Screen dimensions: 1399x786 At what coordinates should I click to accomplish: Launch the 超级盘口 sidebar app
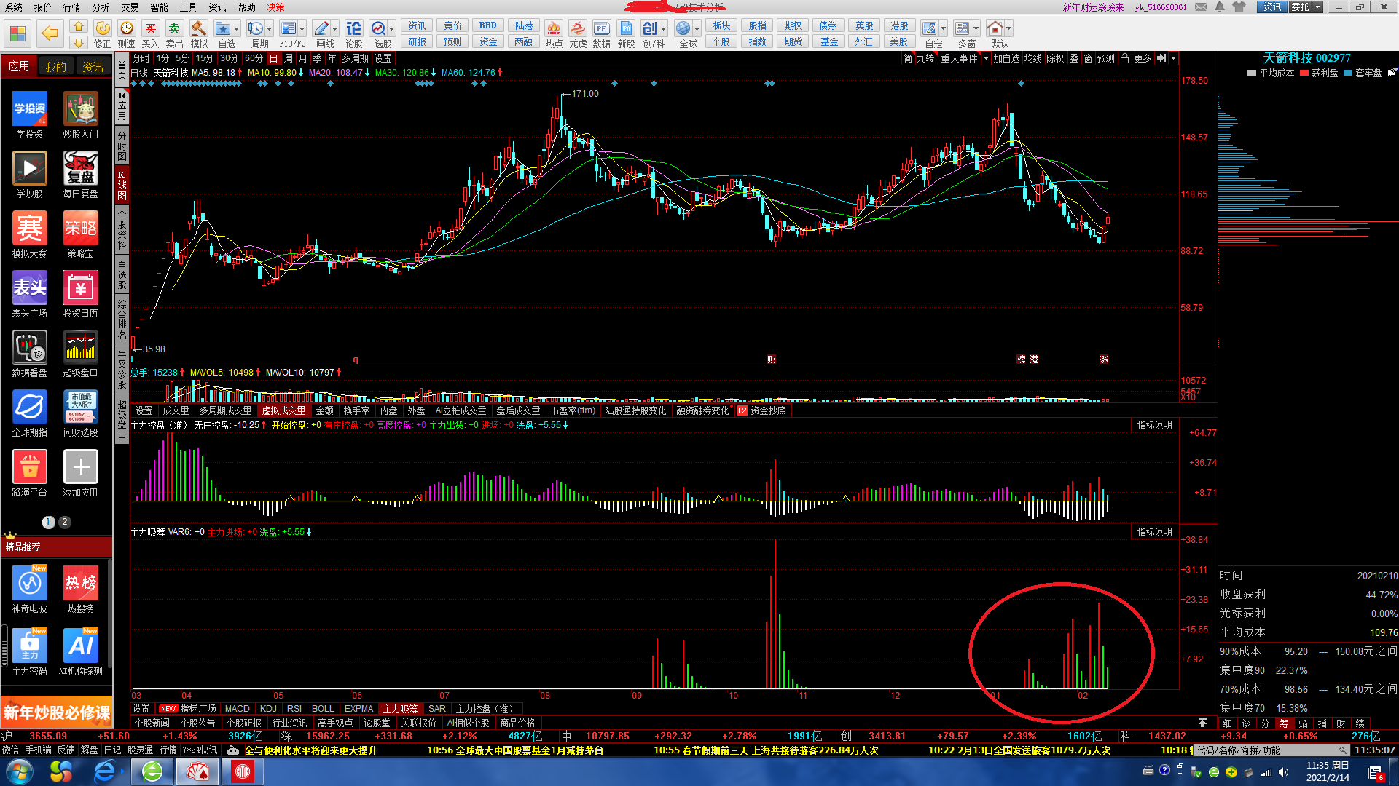pyautogui.click(x=80, y=348)
